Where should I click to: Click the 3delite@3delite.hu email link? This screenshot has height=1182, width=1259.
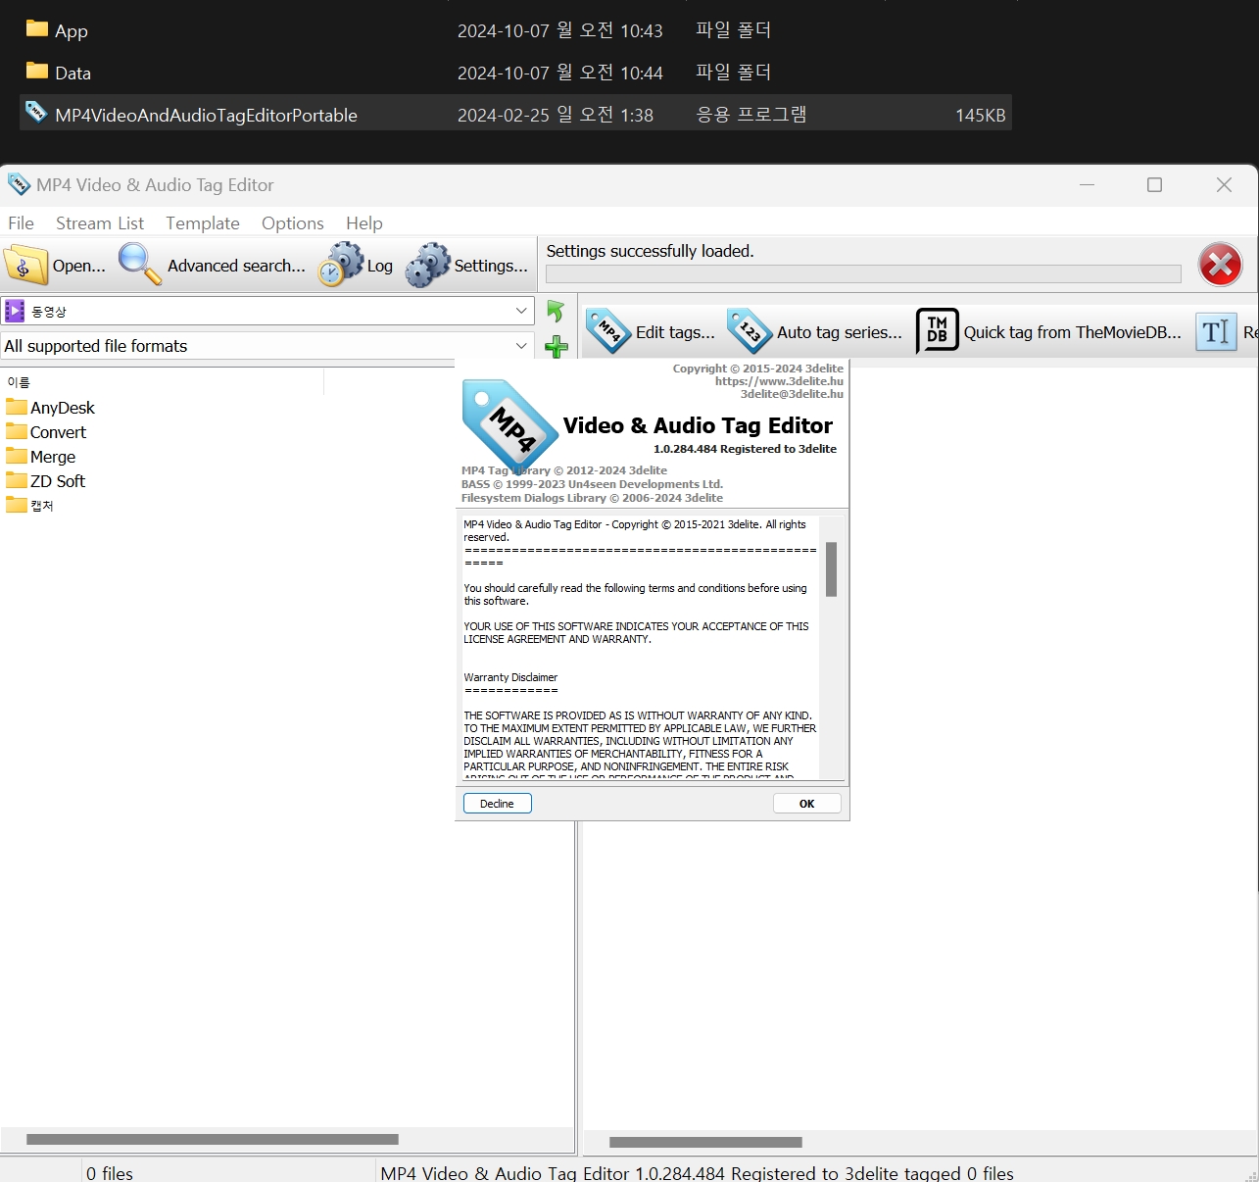pos(792,394)
